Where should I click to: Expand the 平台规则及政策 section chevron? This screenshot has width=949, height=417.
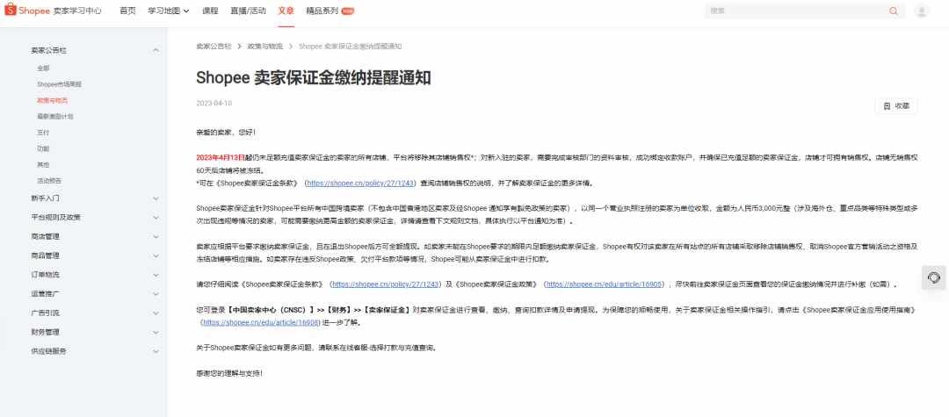[156, 217]
